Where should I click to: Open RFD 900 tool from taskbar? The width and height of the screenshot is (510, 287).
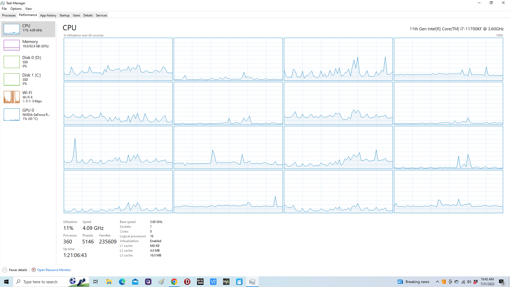200,282
